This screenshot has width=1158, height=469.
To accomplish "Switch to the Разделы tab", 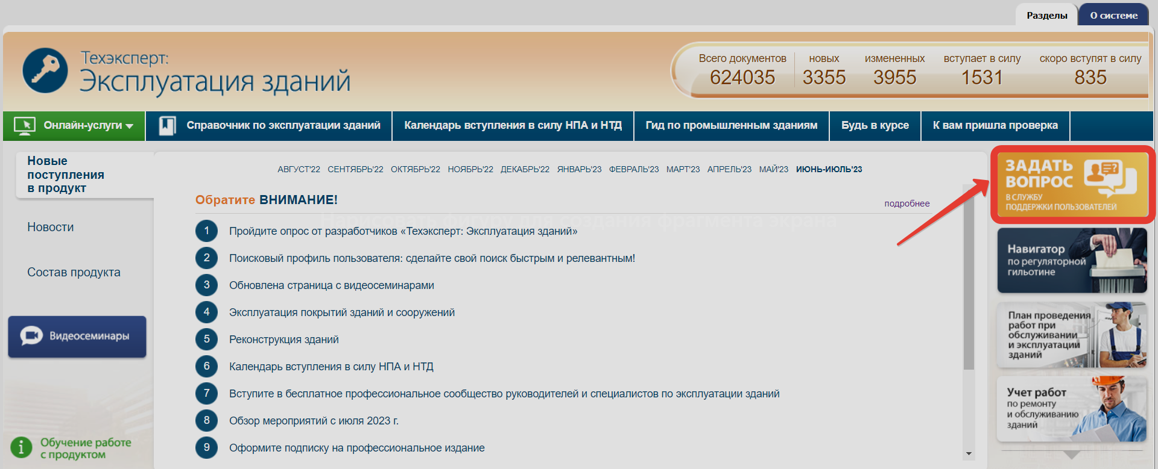I will (x=1046, y=15).
